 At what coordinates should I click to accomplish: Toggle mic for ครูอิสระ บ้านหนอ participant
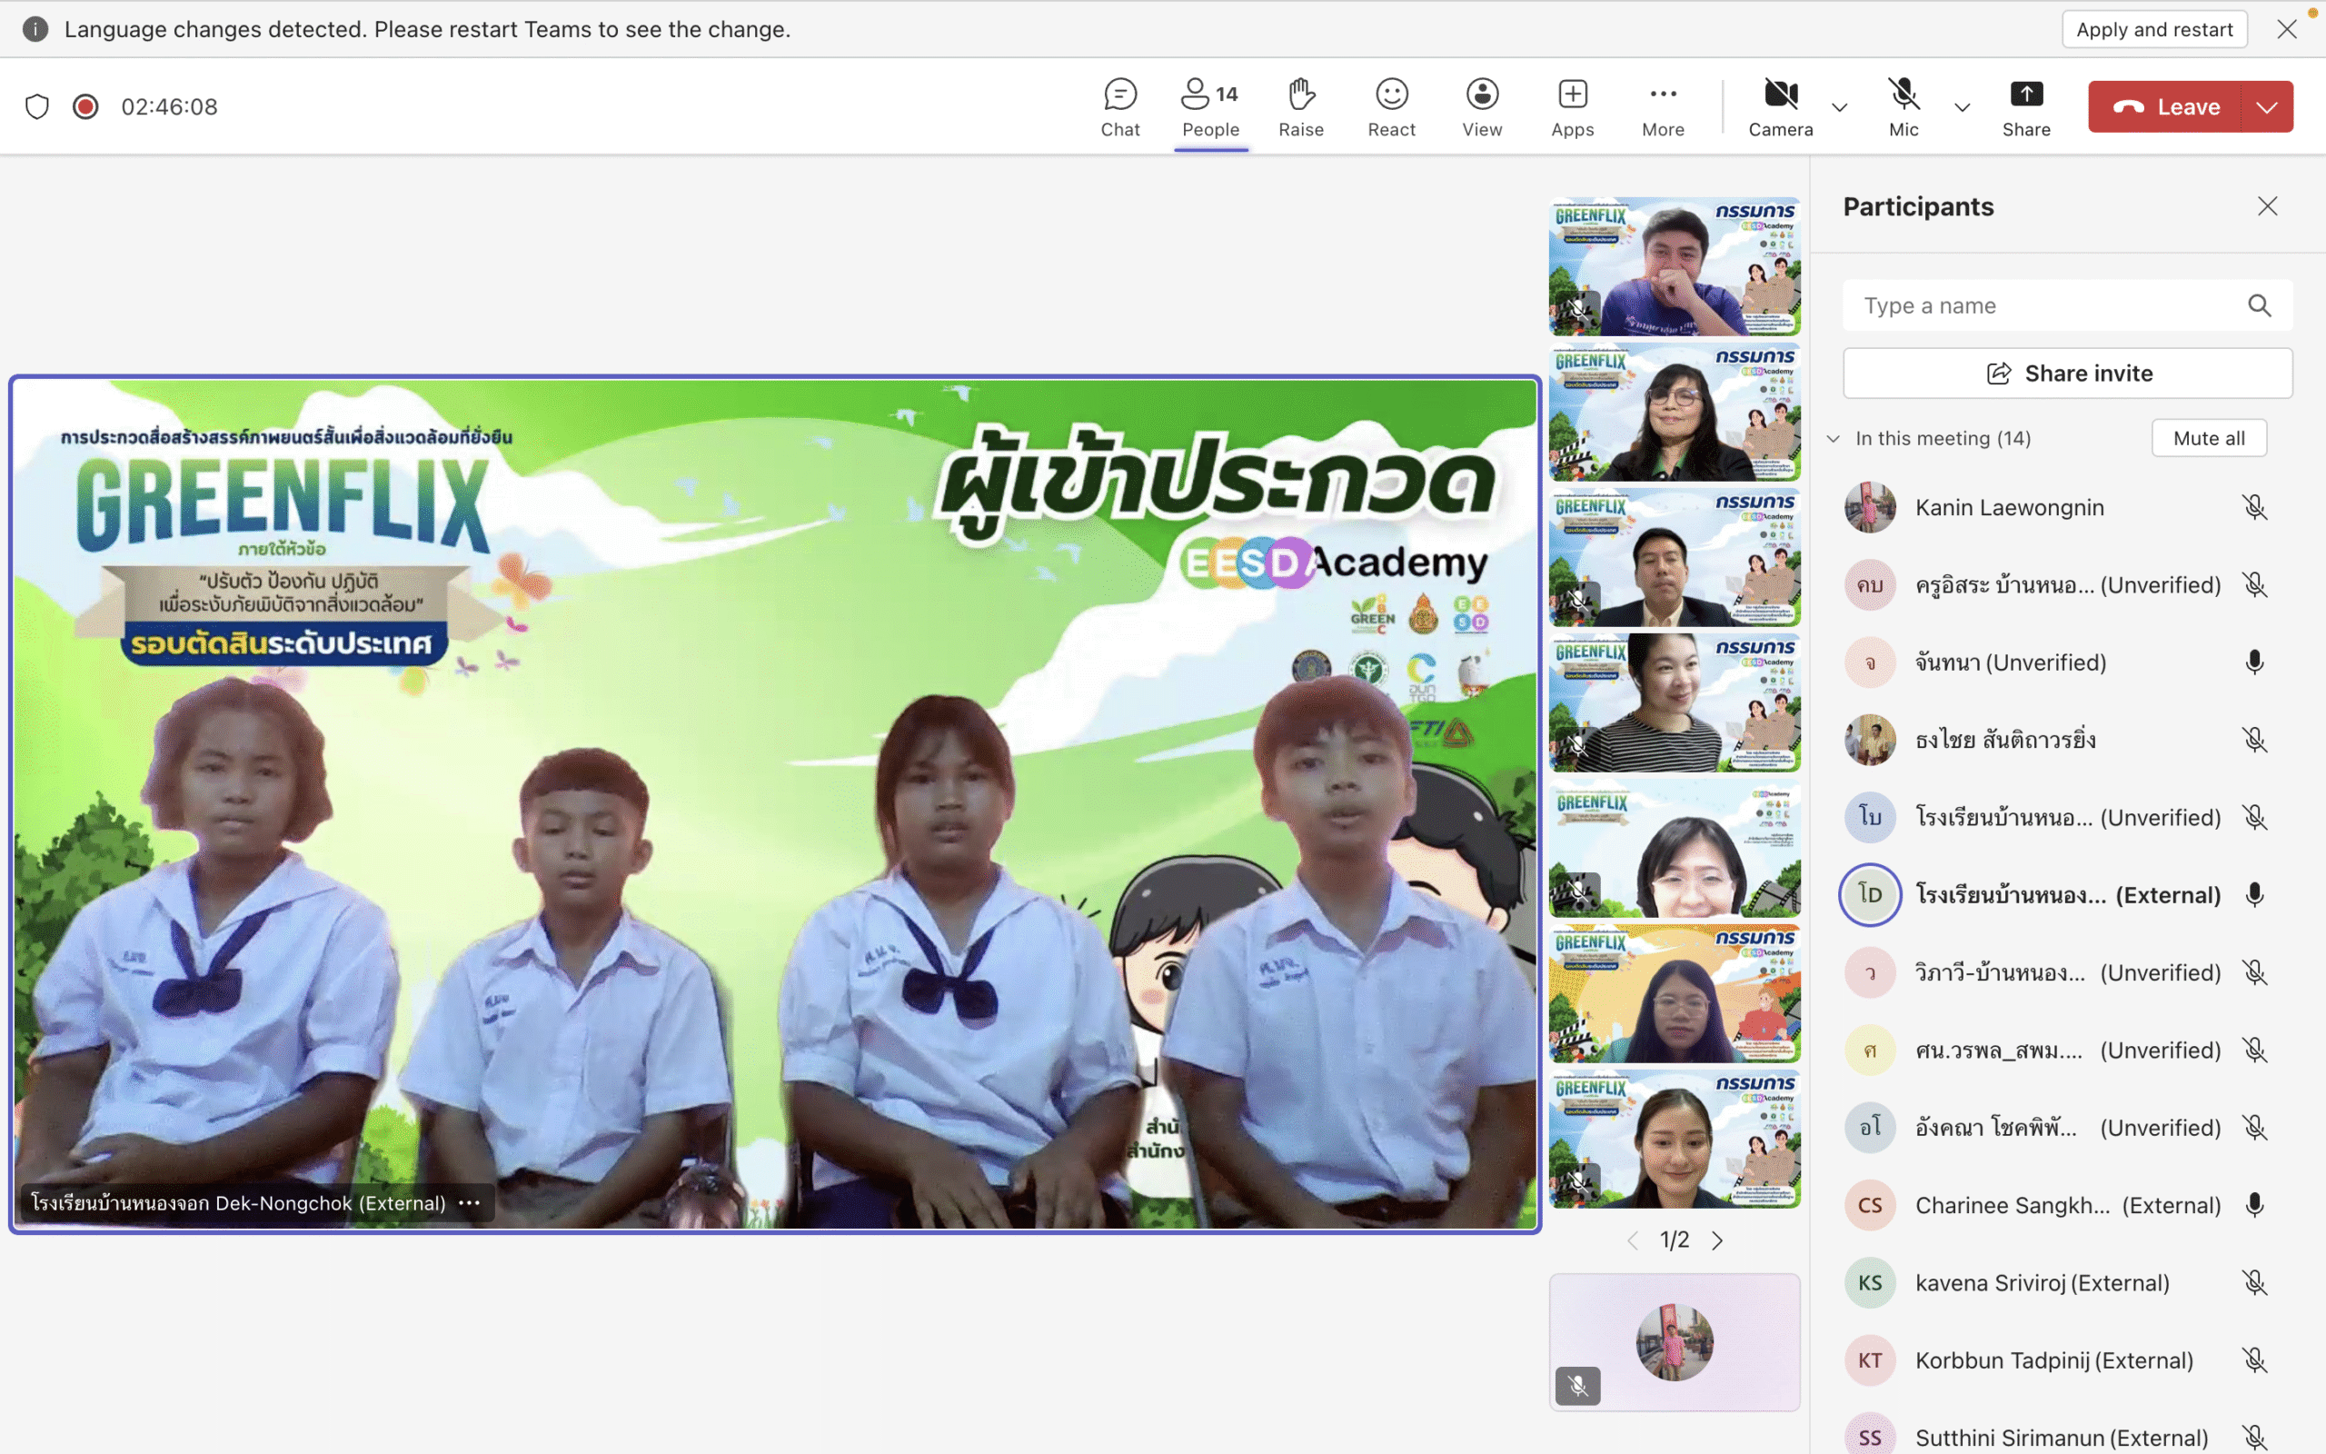2254,584
